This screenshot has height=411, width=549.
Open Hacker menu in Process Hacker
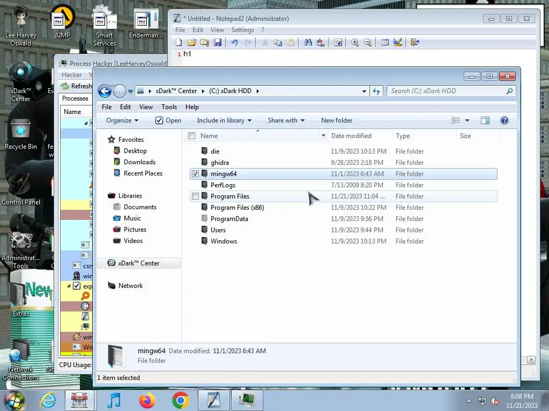(x=71, y=75)
